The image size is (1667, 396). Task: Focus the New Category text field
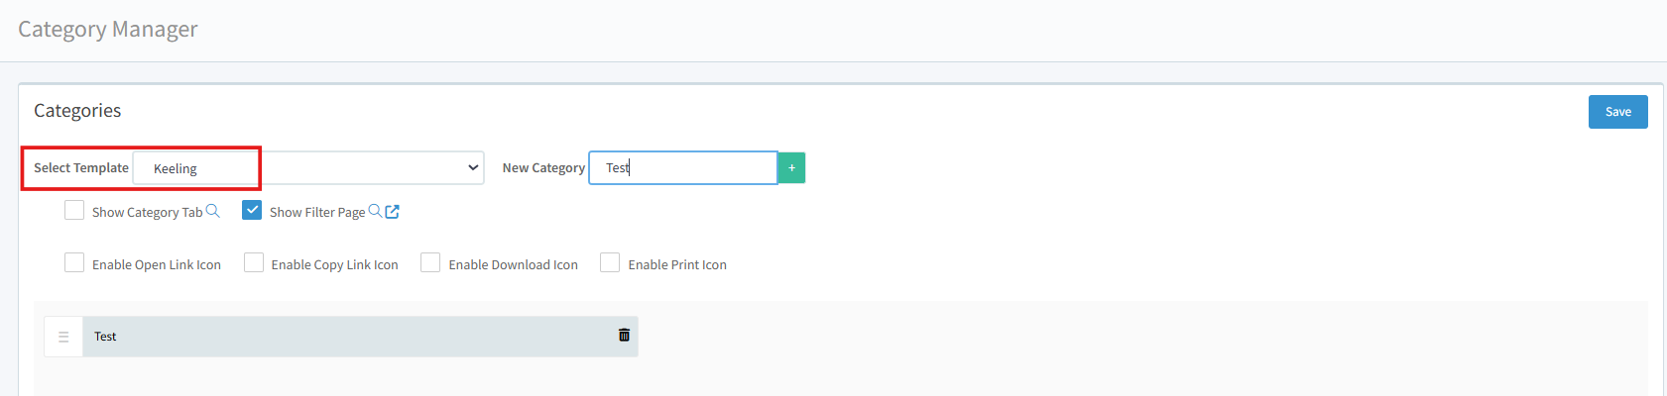[682, 168]
